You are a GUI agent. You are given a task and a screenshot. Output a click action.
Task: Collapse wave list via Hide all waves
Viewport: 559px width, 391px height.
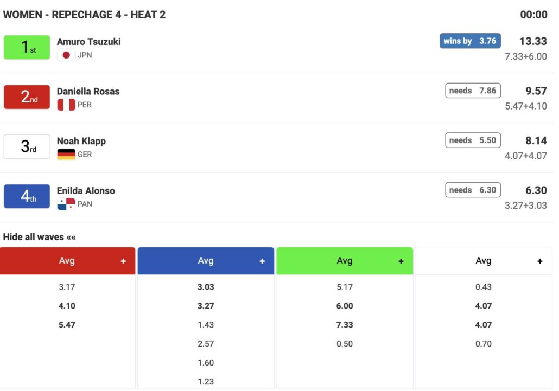(39, 237)
